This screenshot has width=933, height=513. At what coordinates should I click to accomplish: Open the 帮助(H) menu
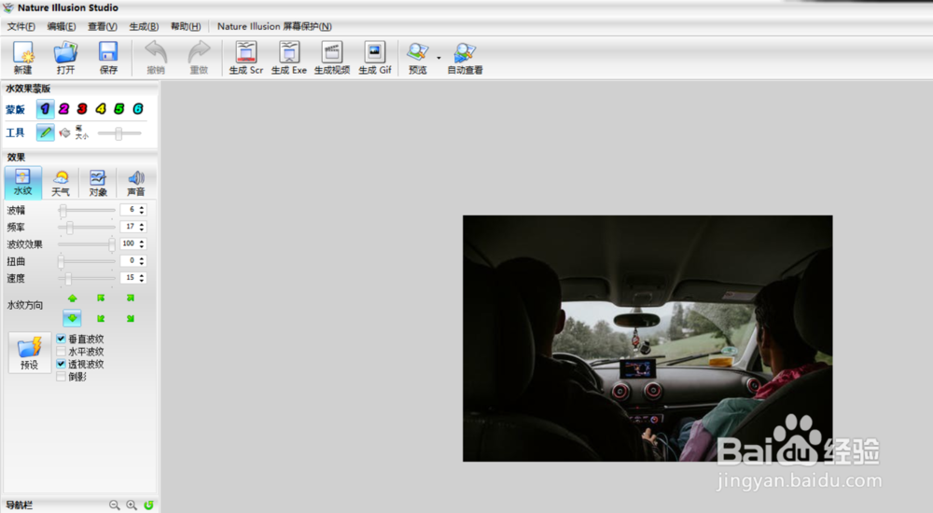click(x=185, y=26)
